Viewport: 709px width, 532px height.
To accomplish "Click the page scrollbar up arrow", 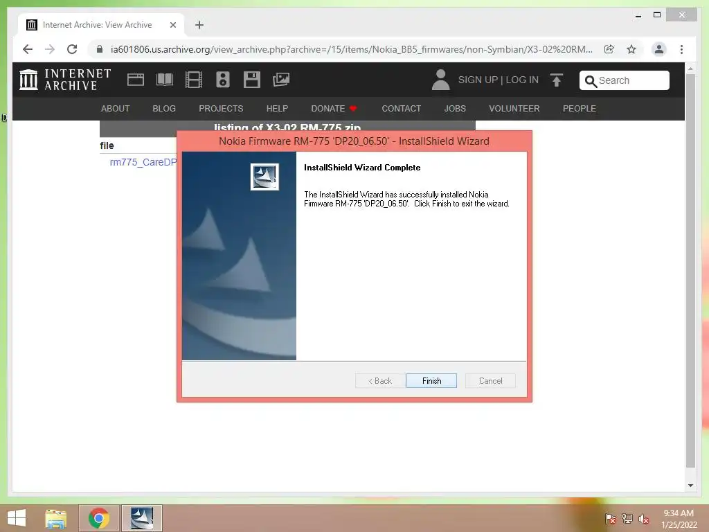I will click(690, 69).
